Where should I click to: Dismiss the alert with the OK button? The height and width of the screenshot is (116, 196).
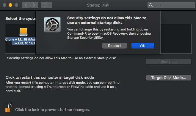pos(143,46)
